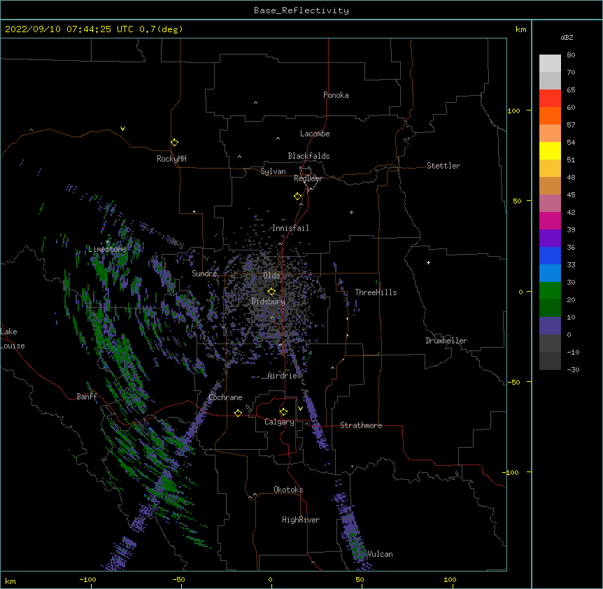Select the Okotoks town label
This screenshot has width=603, height=589.
(288, 490)
